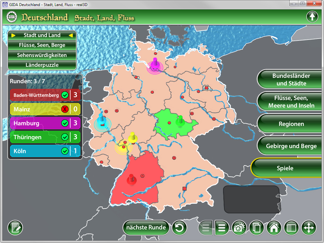Viewport: 324px width, 243px height.
Task: Click the four-way move arrows icon
Action: (309, 228)
